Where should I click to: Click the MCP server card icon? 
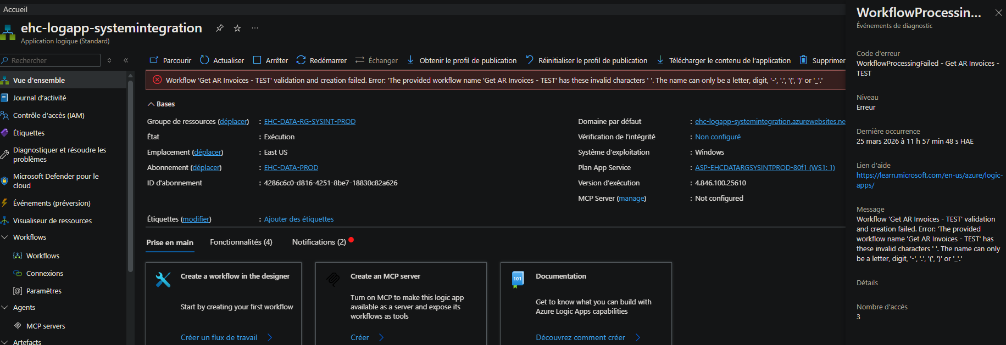tap(333, 280)
